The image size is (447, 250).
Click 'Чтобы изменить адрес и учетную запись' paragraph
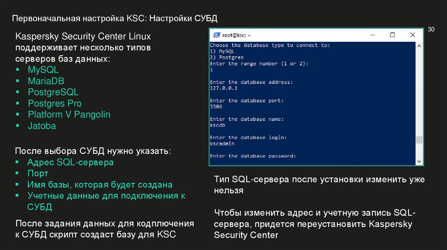[x=315, y=224]
